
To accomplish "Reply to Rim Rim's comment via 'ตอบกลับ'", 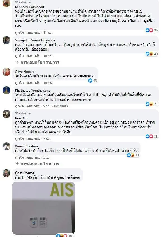I will tap(33, 138).
